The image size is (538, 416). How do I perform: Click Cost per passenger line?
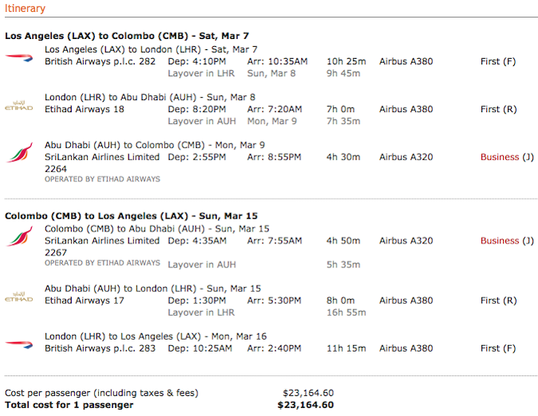[101, 393]
